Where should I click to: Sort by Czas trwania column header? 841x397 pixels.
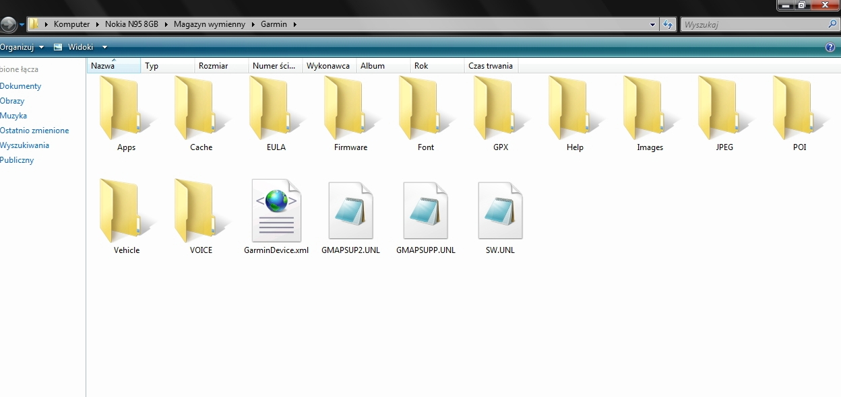(x=491, y=66)
